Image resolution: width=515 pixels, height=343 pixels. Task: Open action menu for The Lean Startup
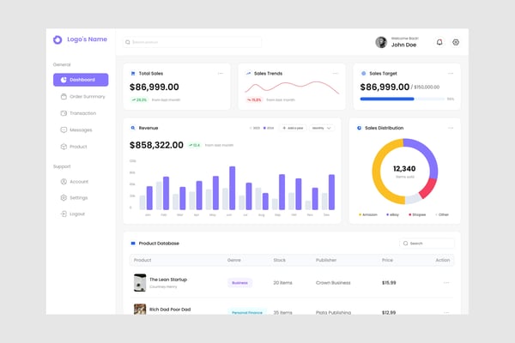(446, 283)
